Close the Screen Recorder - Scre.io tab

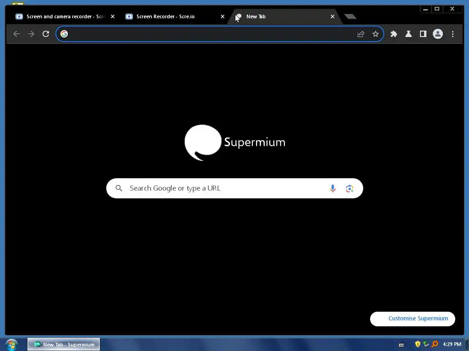pos(223,17)
